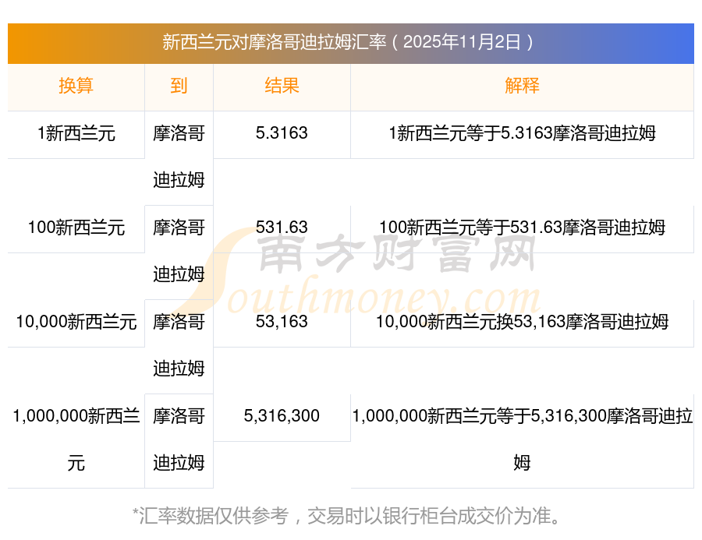Select the 100新西兰元 cell
702x540 pixels.
tap(76, 228)
